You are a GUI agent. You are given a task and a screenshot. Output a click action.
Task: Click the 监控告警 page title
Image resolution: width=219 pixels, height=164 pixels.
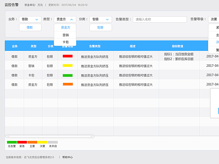tap(11, 5)
